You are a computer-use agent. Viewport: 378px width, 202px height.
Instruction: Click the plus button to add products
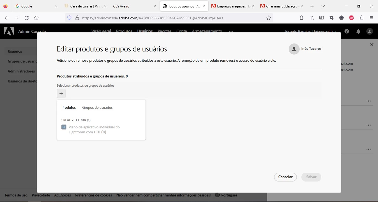[x=61, y=94]
